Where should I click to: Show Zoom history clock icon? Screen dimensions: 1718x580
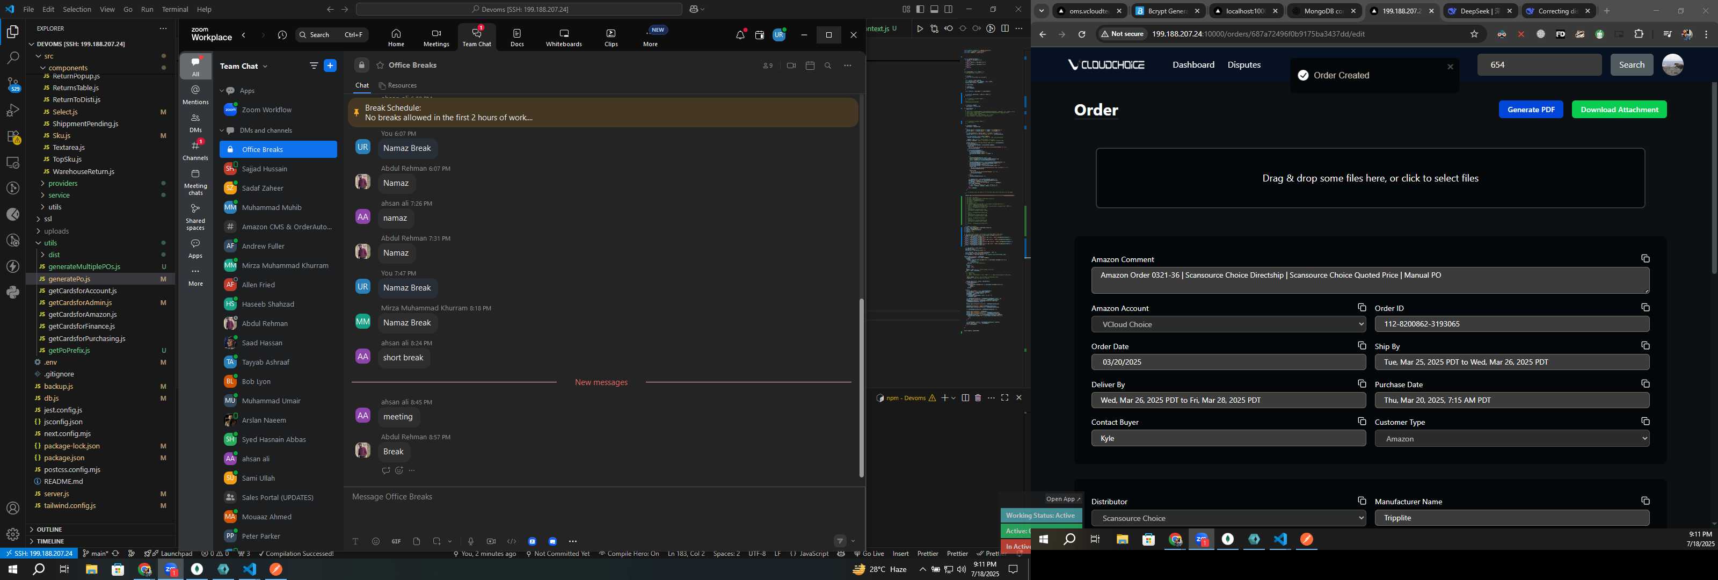[x=282, y=35]
